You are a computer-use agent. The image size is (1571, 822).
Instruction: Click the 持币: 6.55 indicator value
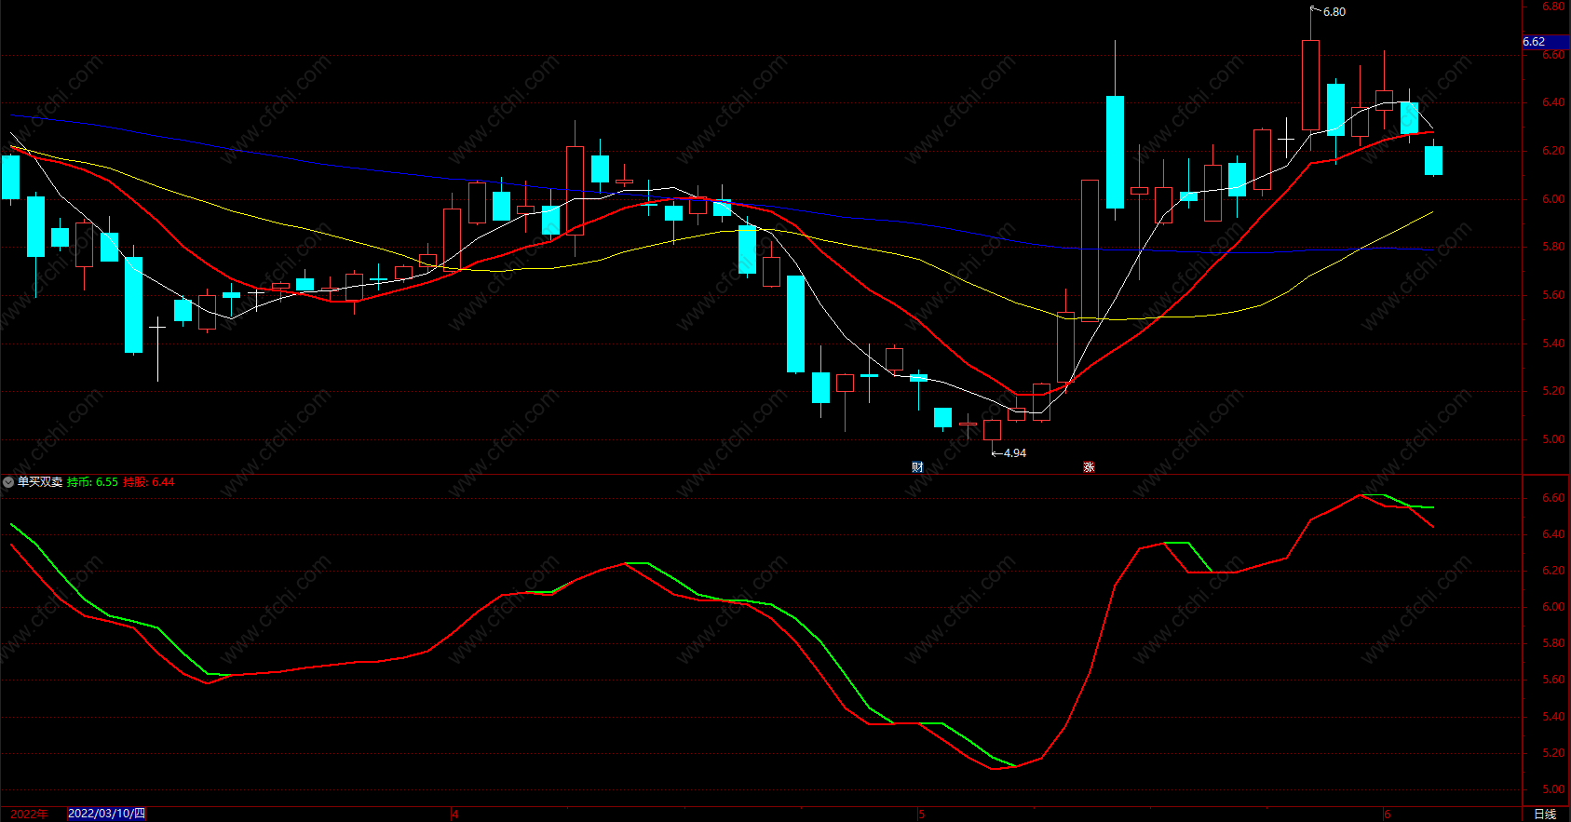93,482
